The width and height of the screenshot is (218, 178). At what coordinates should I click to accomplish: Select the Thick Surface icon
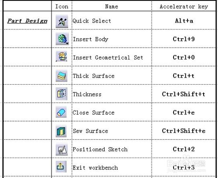pyautogui.click(x=61, y=76)
